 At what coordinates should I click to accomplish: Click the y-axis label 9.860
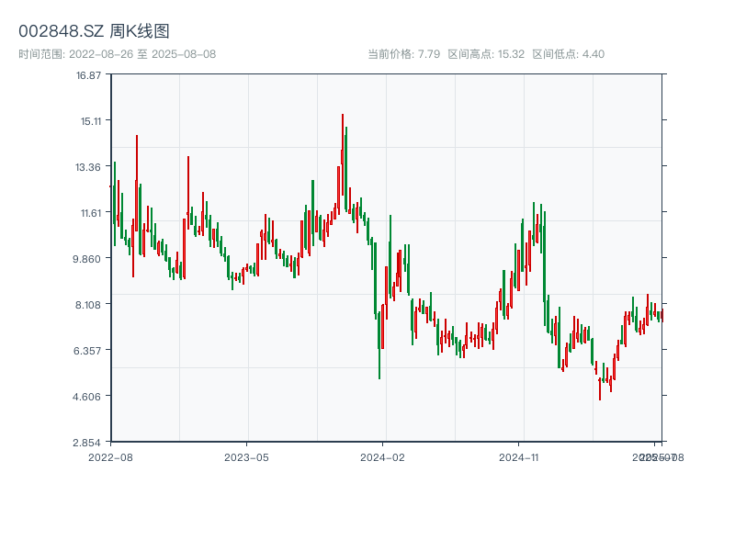click(x=86, y=259)
